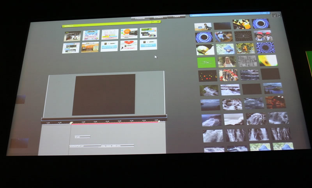Select the blue webpage screenshot slide thumbnail
Viewport: 312px width, 188px height.
click(71, 48)
